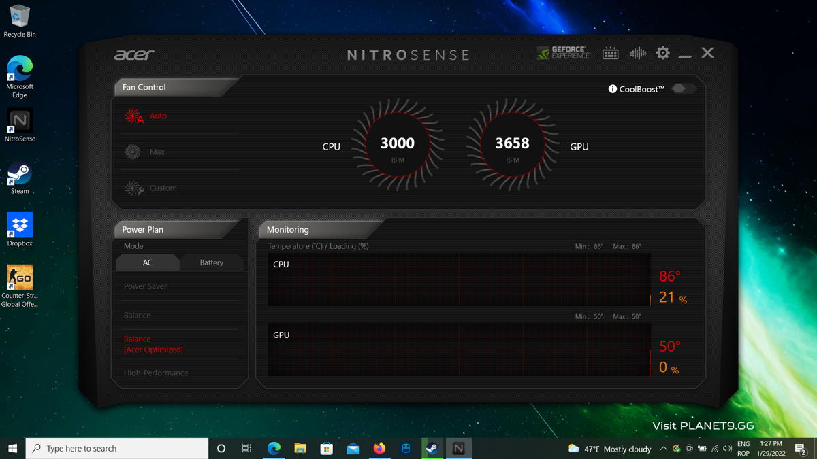Click the GPU temperature graph
Image resolution: width=817 pixels, height=459 pixels.
[459, 350]
